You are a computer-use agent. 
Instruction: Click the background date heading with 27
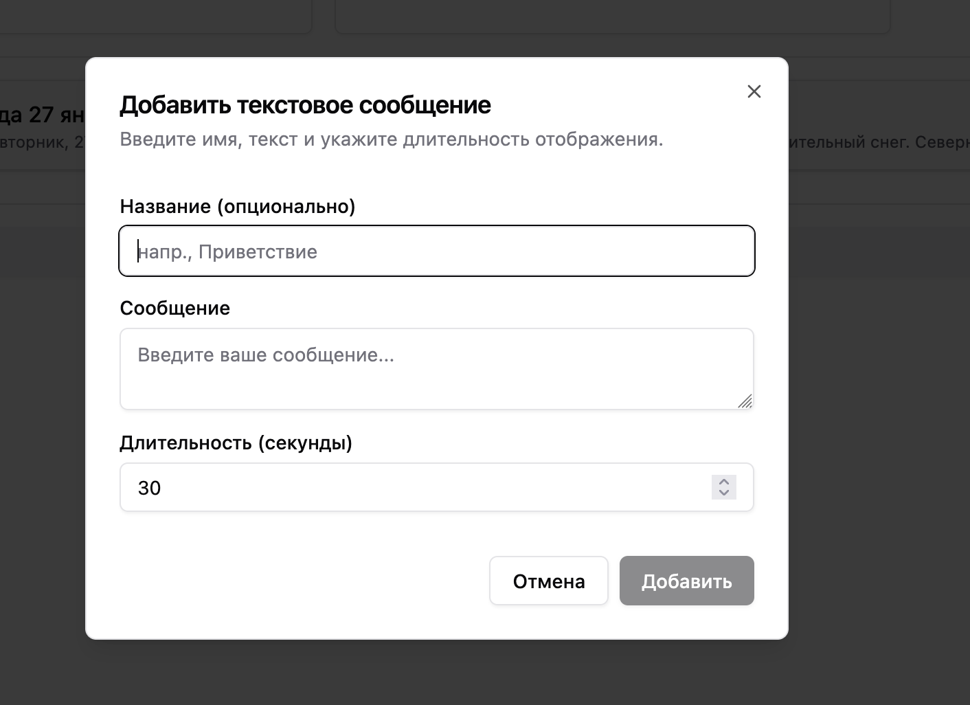41,115
